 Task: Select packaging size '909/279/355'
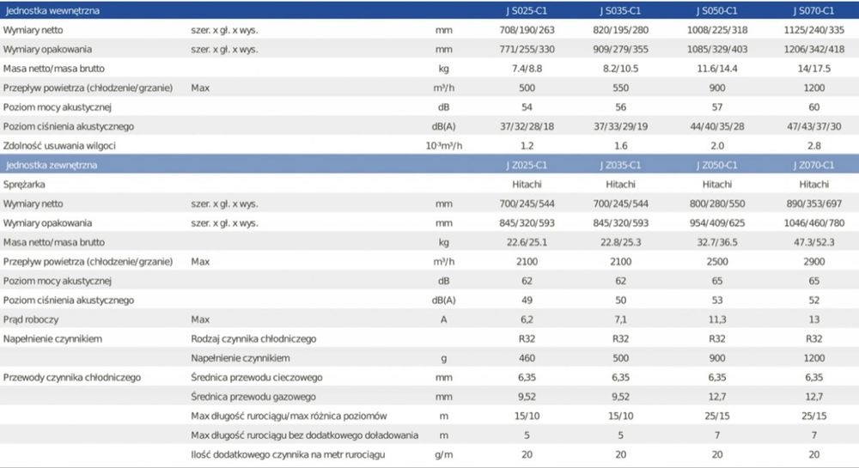coord(620,49)
